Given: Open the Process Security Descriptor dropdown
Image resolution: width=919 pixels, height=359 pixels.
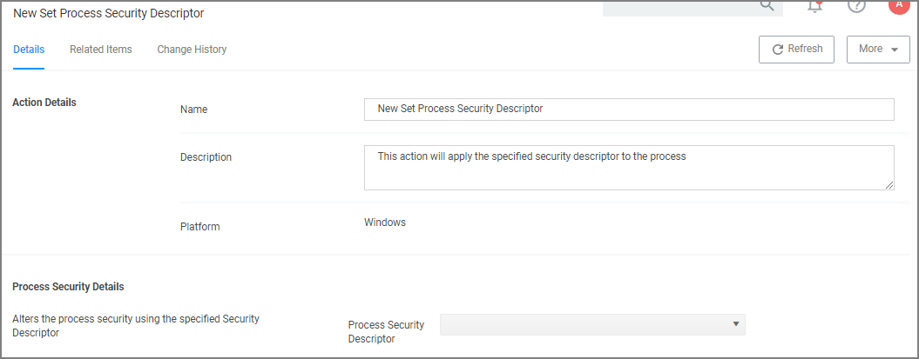Looking at the screenshot, I should (592, 324).
